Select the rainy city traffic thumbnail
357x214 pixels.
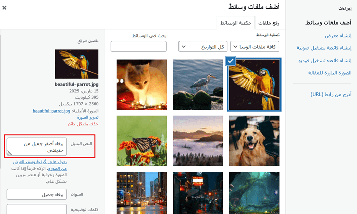tap(142, 193)
